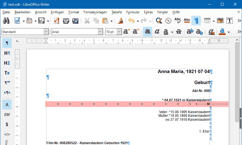This screenshot has height=145, width=242.
Task: Open file folder icon
Action: pos(29,21)
